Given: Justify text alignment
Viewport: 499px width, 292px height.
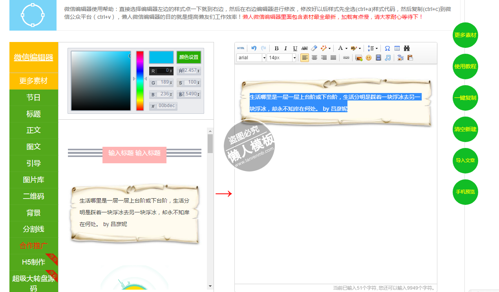Looking at the screenshot, I should point(333,58).
